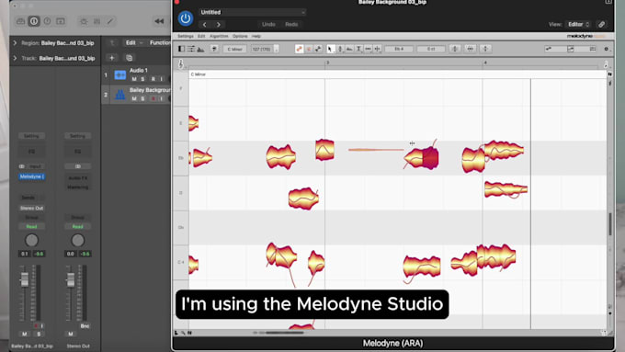Click the pitch grid clef icon on ruler

(x=181, y=63)
